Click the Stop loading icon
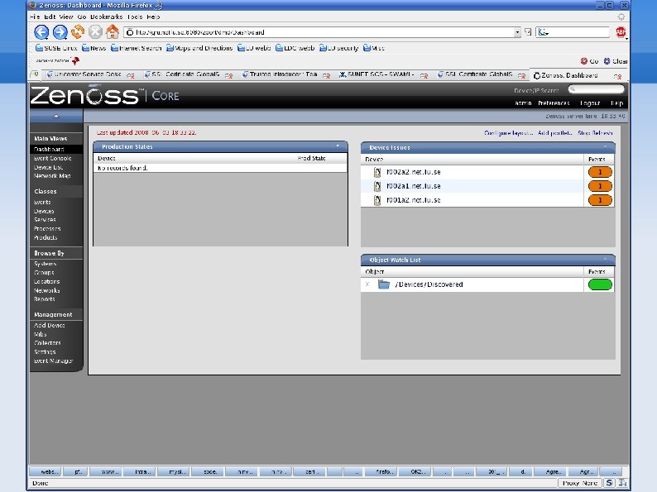 click(95, 31)
